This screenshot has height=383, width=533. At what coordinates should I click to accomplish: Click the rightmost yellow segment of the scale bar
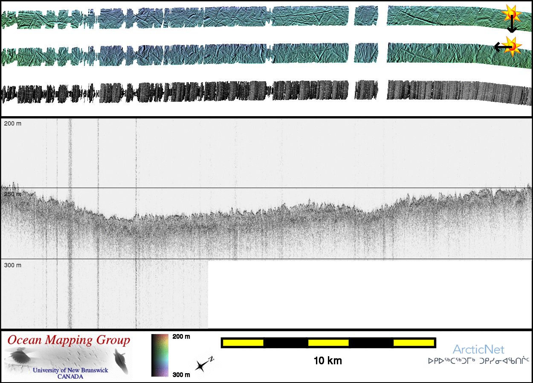[x=413, y=343]
